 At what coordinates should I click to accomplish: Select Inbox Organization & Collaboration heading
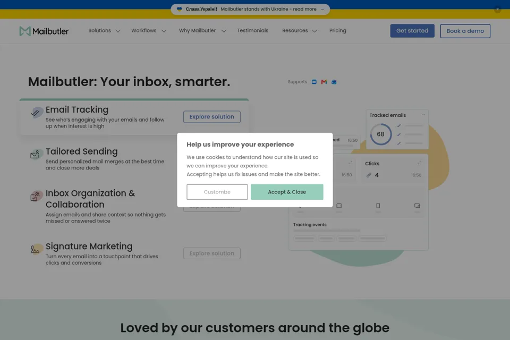[90, 199]
